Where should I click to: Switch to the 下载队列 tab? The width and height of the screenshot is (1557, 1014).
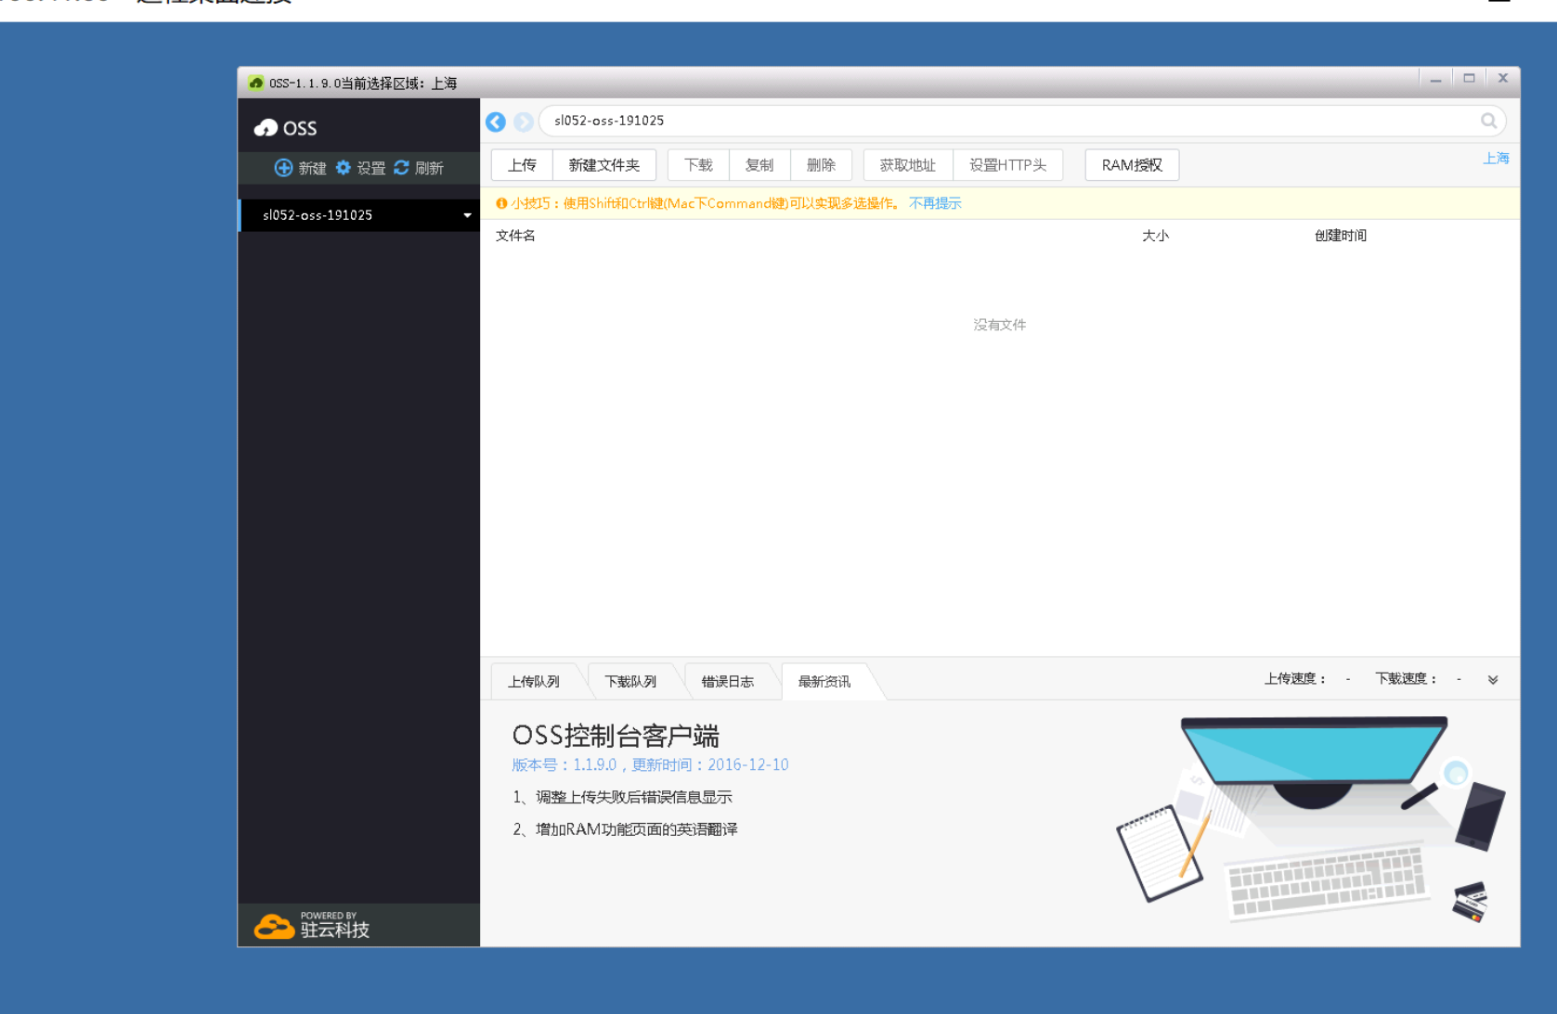pos(630,682)
